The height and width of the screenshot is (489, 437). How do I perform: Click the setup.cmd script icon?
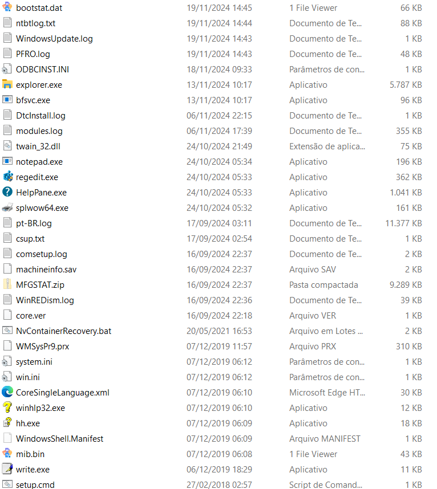(7, 484)
